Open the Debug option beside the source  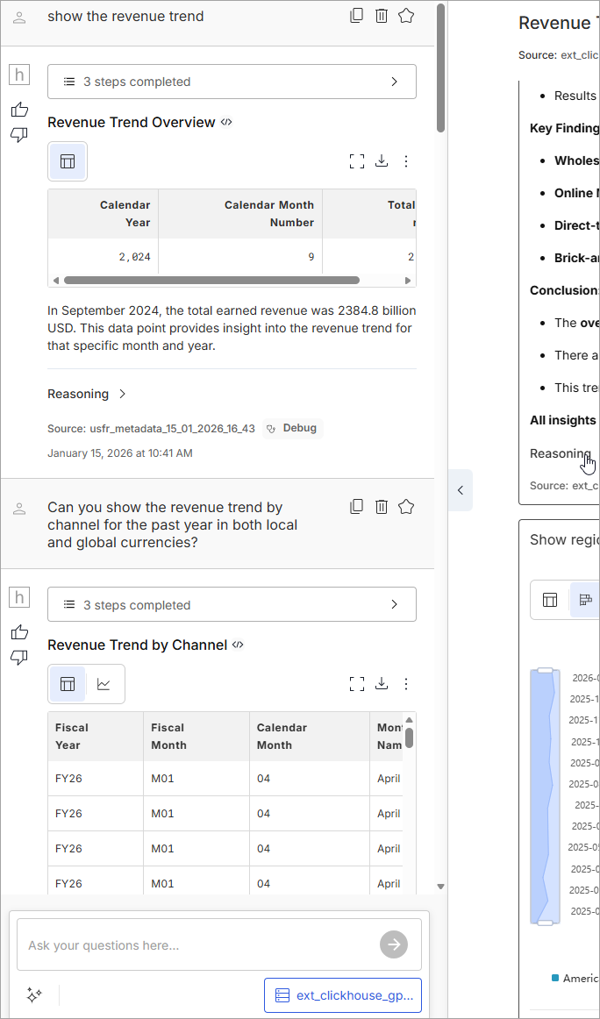(293, 429)
